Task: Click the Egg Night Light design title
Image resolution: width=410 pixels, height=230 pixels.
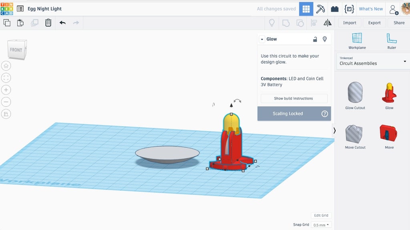Action: point(44,9)
